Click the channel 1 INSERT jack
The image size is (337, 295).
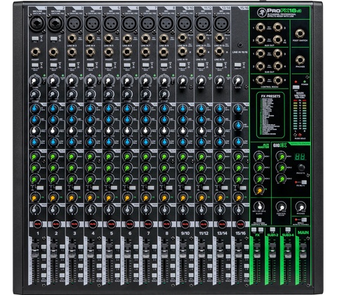35,52
